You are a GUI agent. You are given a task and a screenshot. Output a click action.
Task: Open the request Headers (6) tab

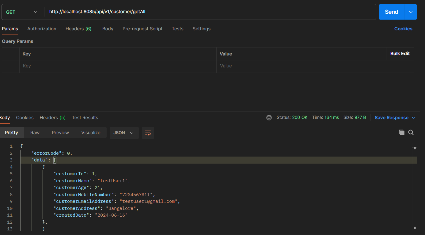tap(78, 29)
